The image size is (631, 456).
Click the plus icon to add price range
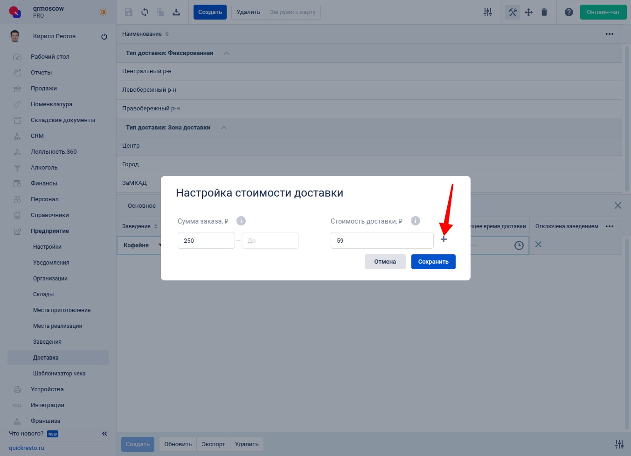tap(444, 239)
